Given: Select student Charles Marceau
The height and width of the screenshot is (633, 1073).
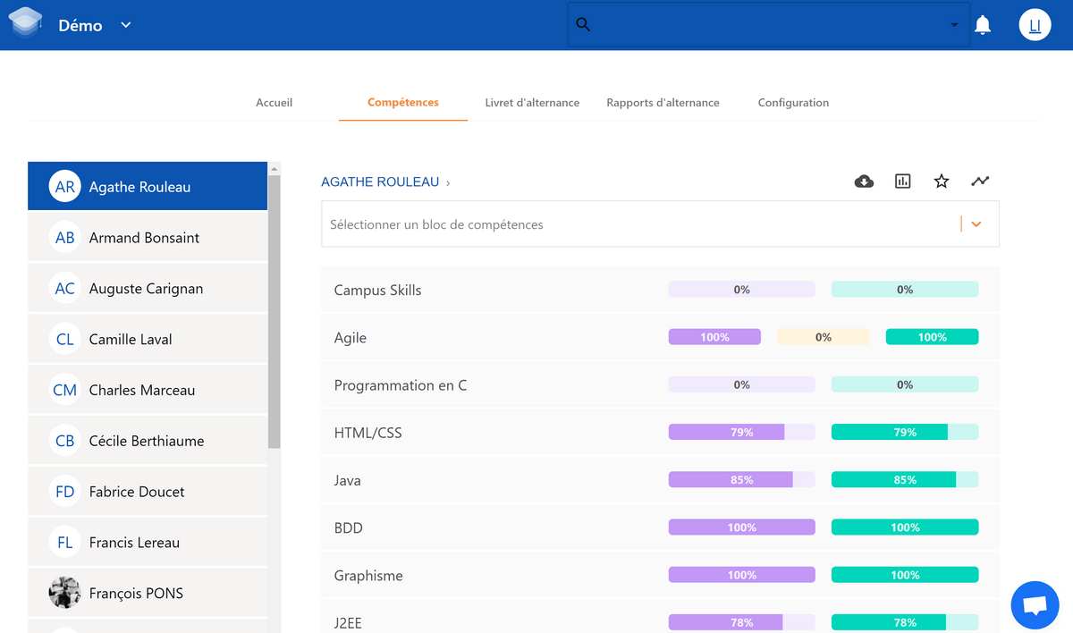Looking at the screenshot, I should coord(148,391).
